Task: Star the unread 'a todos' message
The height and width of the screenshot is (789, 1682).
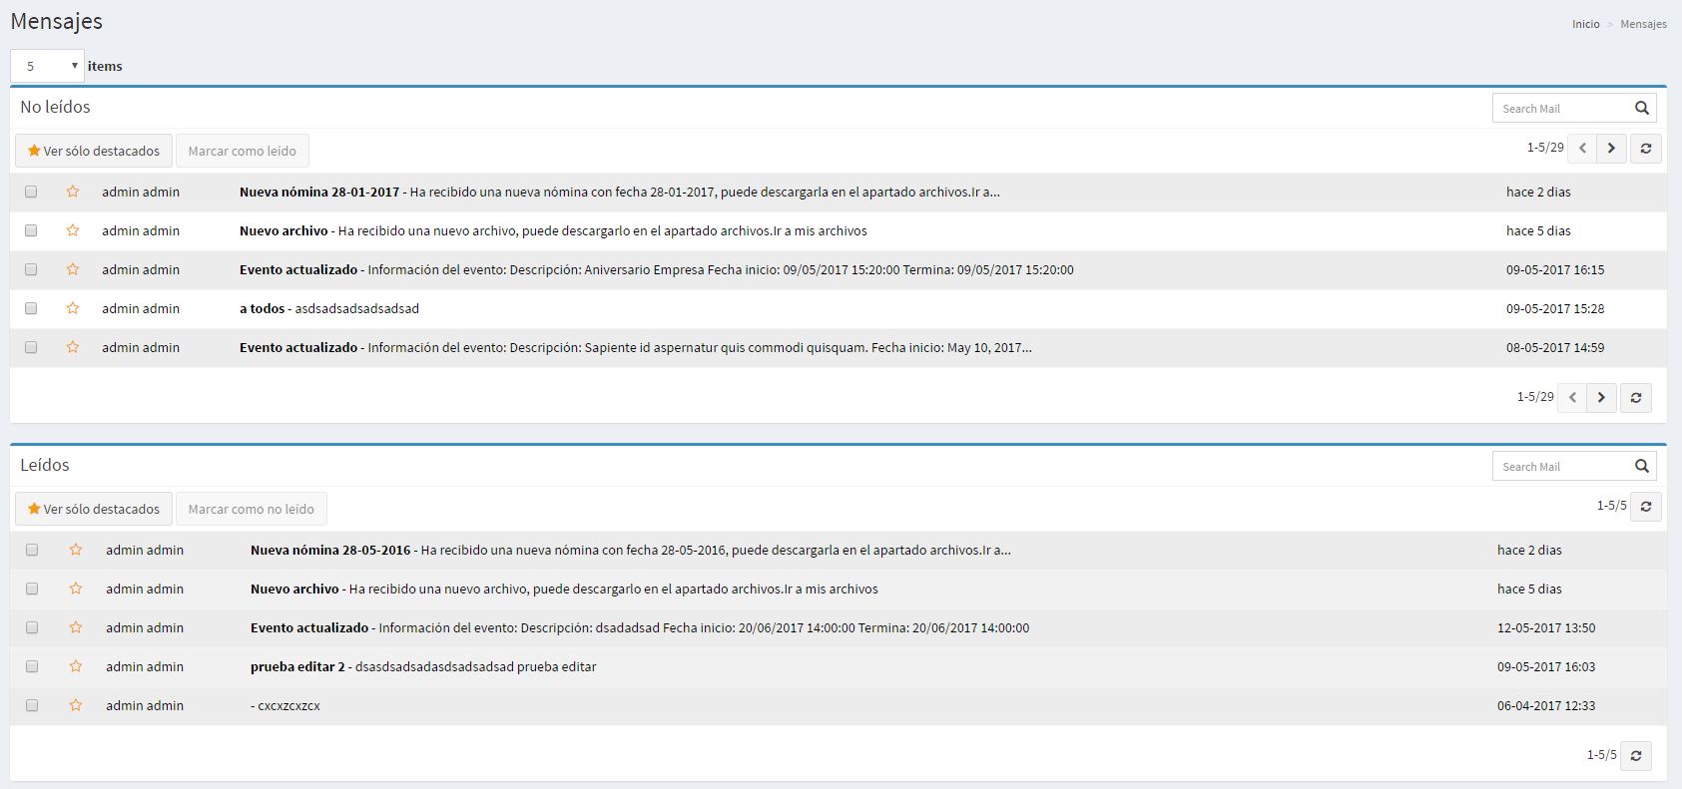Action: [x=73, y=308]
